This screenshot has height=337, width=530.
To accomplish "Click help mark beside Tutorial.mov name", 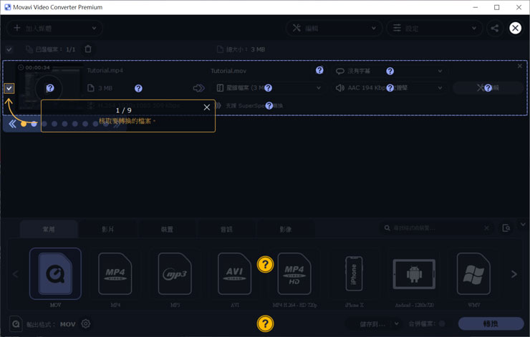I will tap(319, 70).
